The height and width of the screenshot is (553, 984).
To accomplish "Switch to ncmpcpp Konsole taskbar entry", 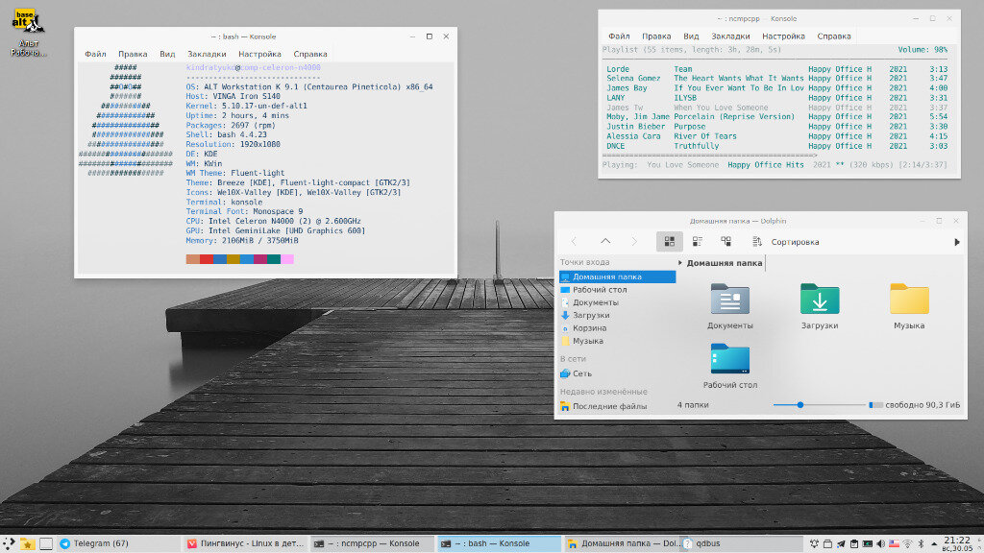I will [x=372, y=543].
